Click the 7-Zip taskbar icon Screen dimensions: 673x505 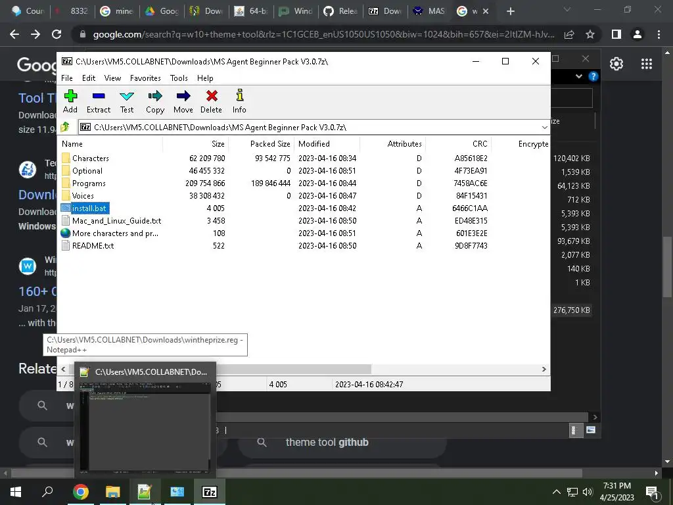(210, 492)
